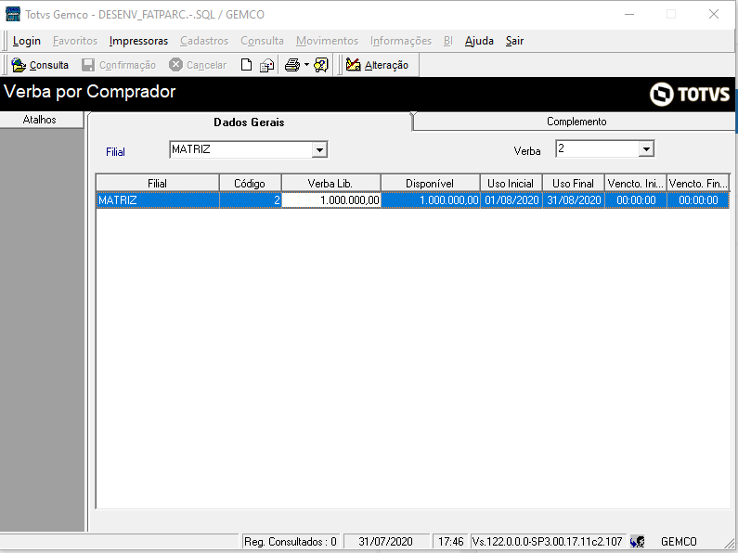This screenshot has width=738, height=553.
Task: Click the Vencto. Fin... column header
Action: [x=698, y=183]
